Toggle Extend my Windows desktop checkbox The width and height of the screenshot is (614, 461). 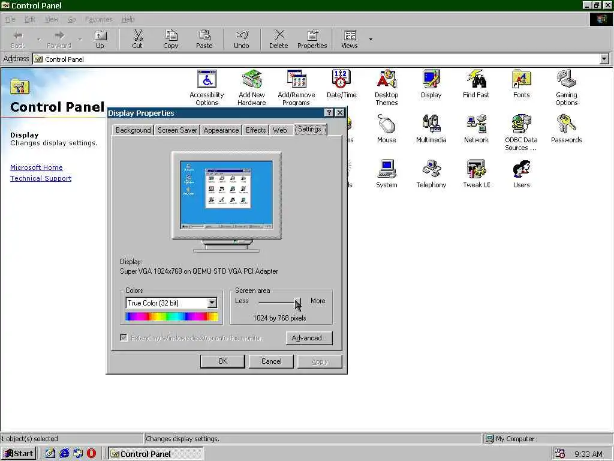click(124, 337)
